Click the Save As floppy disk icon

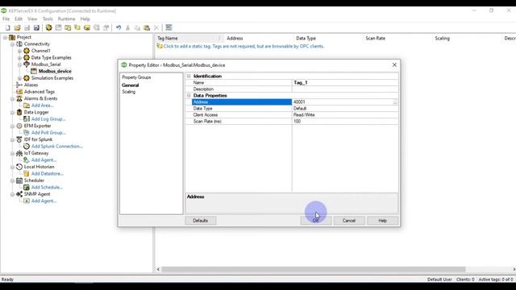[36, 27]
